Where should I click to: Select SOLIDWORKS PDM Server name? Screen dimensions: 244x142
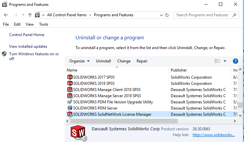(x=95, y=108)
